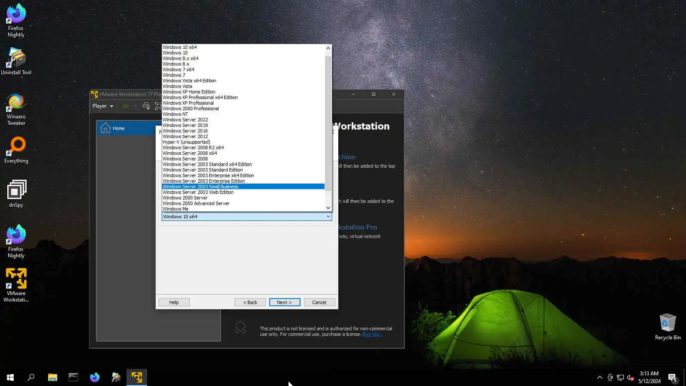The image size is (686, 386).
Task: Click the VMware Workstation title bar logo
Action: coord(94,94)
